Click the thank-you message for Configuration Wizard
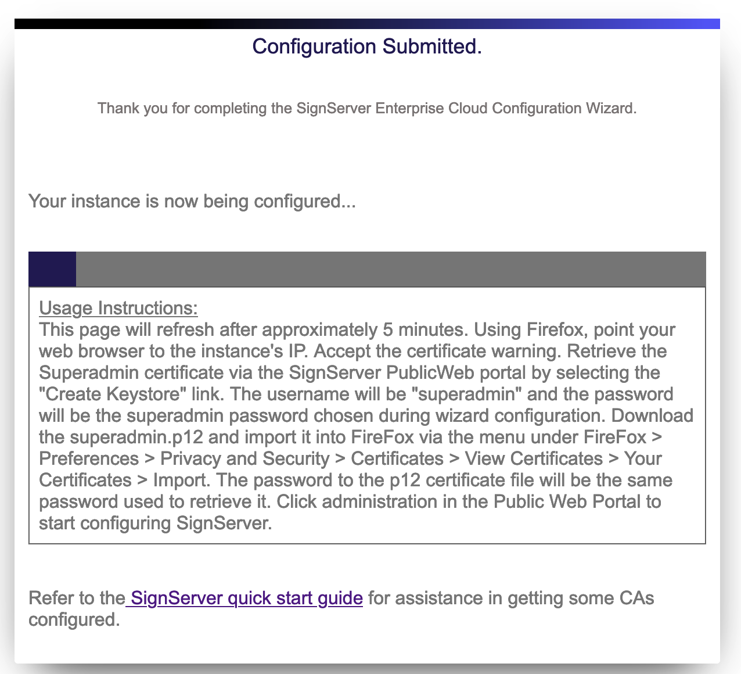741x674 pixels. click(367, 108)
